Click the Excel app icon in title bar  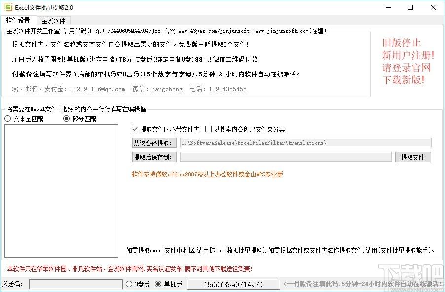(x=8, y=7)
